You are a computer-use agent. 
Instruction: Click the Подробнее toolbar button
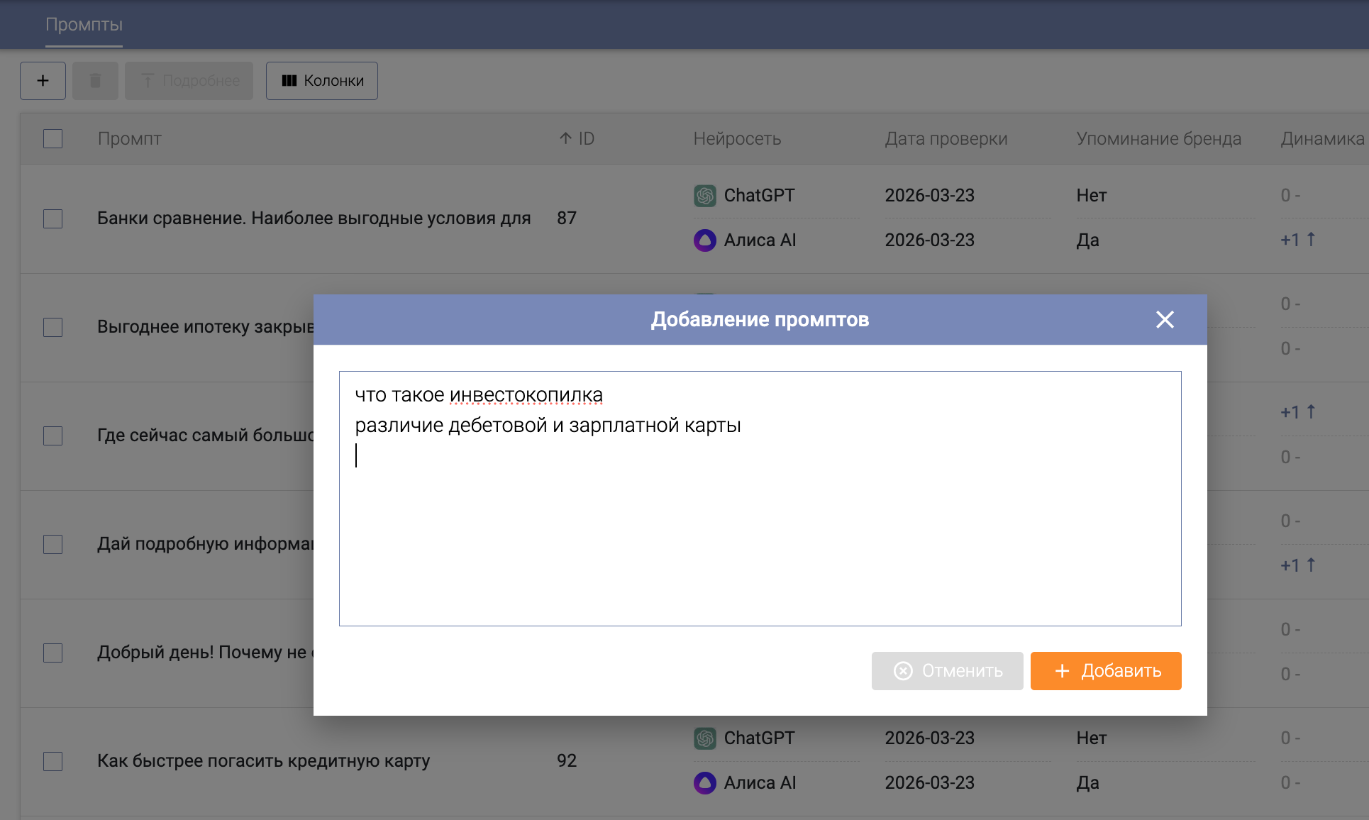[189, 81]
